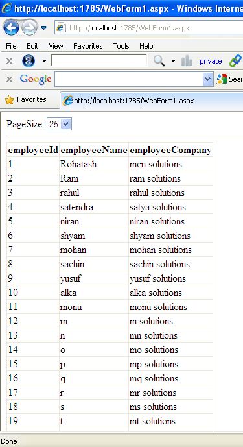Click the employeeId column header

tap(33, 150)
